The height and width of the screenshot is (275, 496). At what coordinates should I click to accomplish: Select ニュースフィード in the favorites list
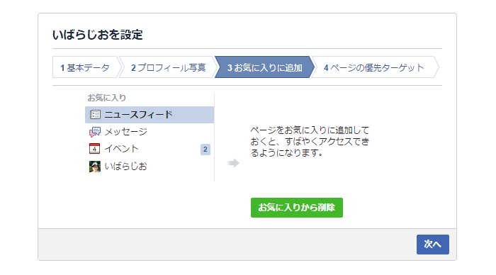click(x=150, y=115)
